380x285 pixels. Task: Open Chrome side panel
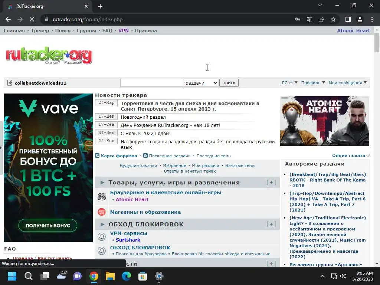pyautogui.click(x=348, y=19)
